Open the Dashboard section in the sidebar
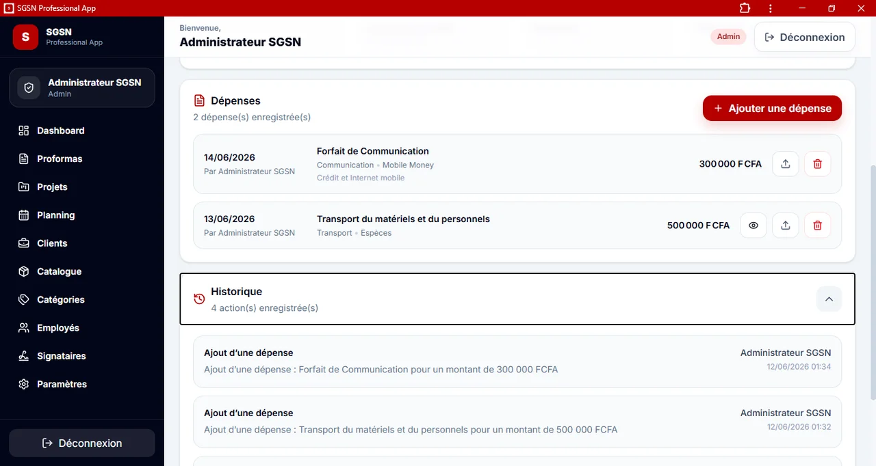 coord(82,131)
